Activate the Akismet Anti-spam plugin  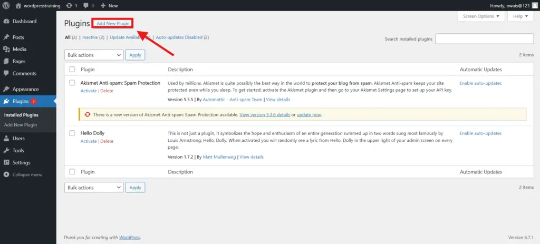pos(89,91)
